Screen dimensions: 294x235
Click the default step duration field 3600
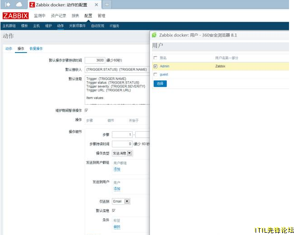[x=95, y=60]
